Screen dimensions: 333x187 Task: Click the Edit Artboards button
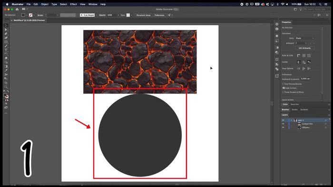(304, 48)
